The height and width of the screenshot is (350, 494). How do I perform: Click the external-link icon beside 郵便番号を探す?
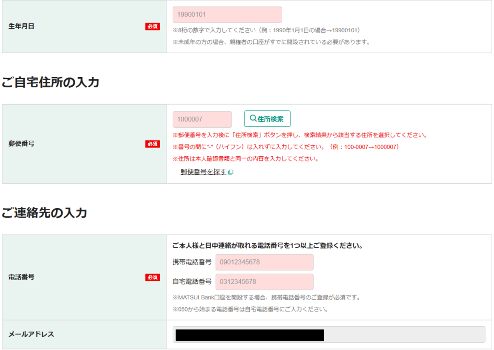click(231, 172)
